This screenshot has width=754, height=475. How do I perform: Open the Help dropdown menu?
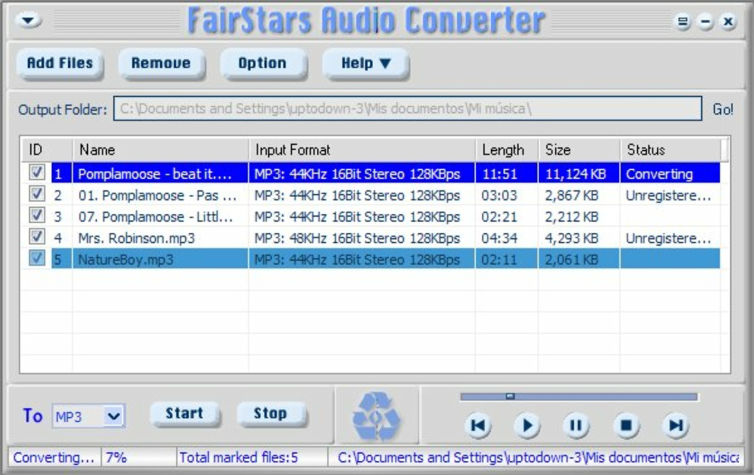366,63
